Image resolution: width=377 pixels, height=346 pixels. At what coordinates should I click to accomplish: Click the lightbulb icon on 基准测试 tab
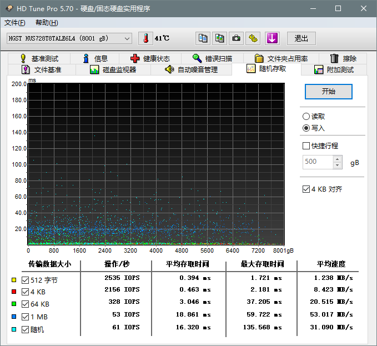(23, 58)
